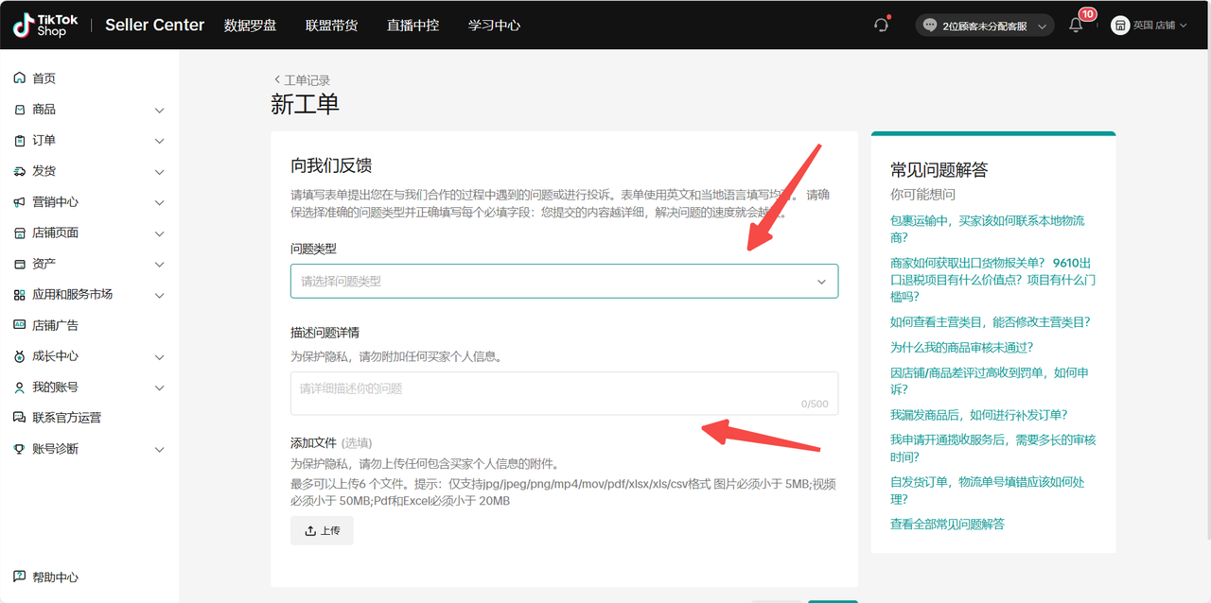Open the customer service headset icon
Image resolution: width=1211 pixels, height=603 pixels.
pos(882,26)
